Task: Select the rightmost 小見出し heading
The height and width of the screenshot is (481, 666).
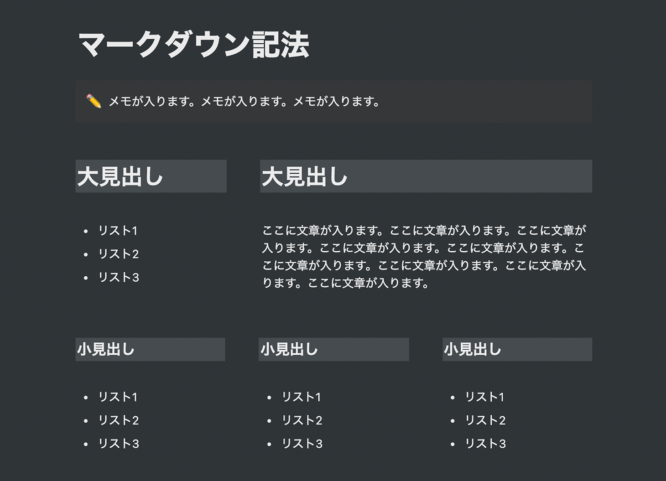Action: [517, 349]
